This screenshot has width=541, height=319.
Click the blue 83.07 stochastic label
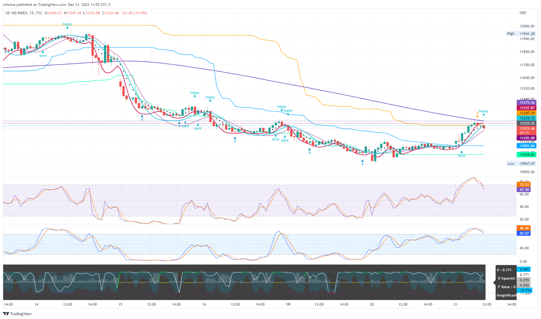524,233
